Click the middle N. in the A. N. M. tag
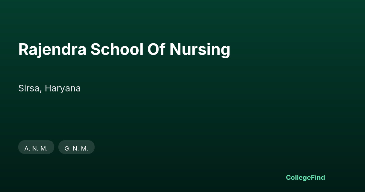The width and height of the screenshot is (365, 192). coord(35,148)
